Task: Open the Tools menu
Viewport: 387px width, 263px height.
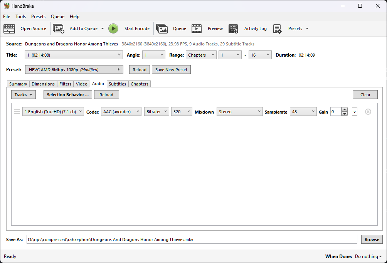Action: pyautogui.click(x=21, y=17)
